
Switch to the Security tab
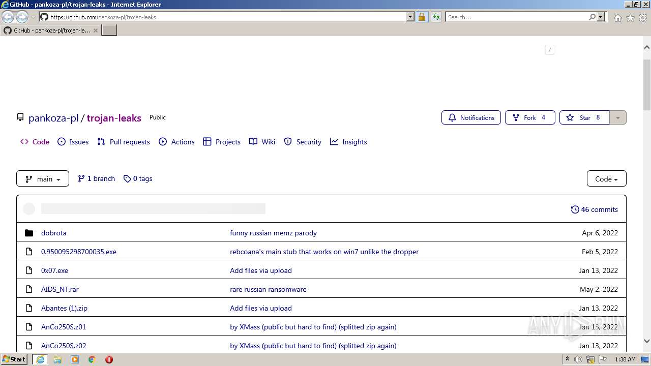point(303,142)
